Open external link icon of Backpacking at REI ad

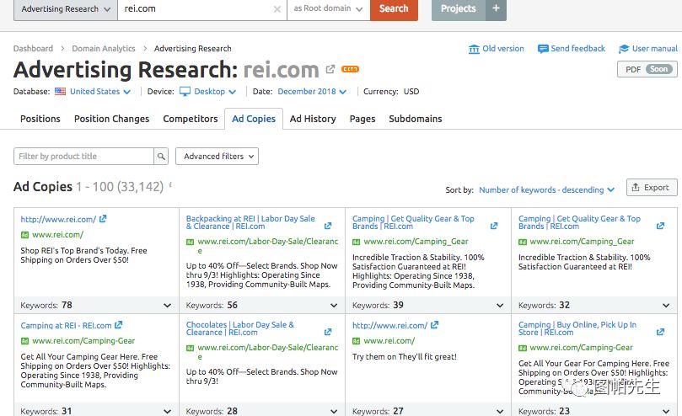[328, 226]
